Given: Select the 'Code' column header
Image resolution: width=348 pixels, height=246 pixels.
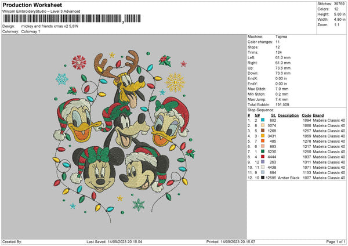Looking at the screenshot, I should (x=306, y=115).
